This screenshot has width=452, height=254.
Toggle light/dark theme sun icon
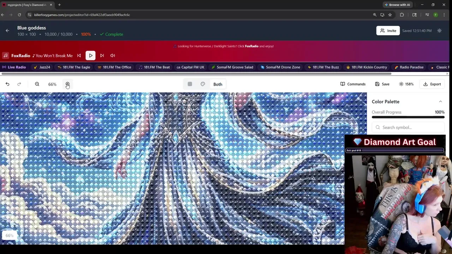click(439, 31)
